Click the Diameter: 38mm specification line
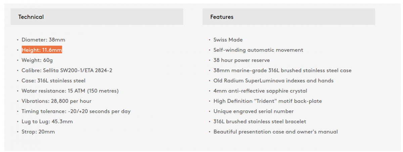 tap(43, 40)
